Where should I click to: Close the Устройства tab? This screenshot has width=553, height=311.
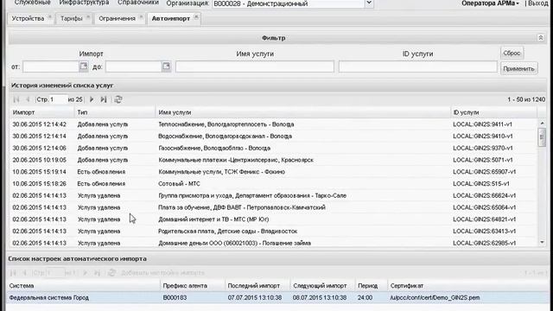pos(50,17)
